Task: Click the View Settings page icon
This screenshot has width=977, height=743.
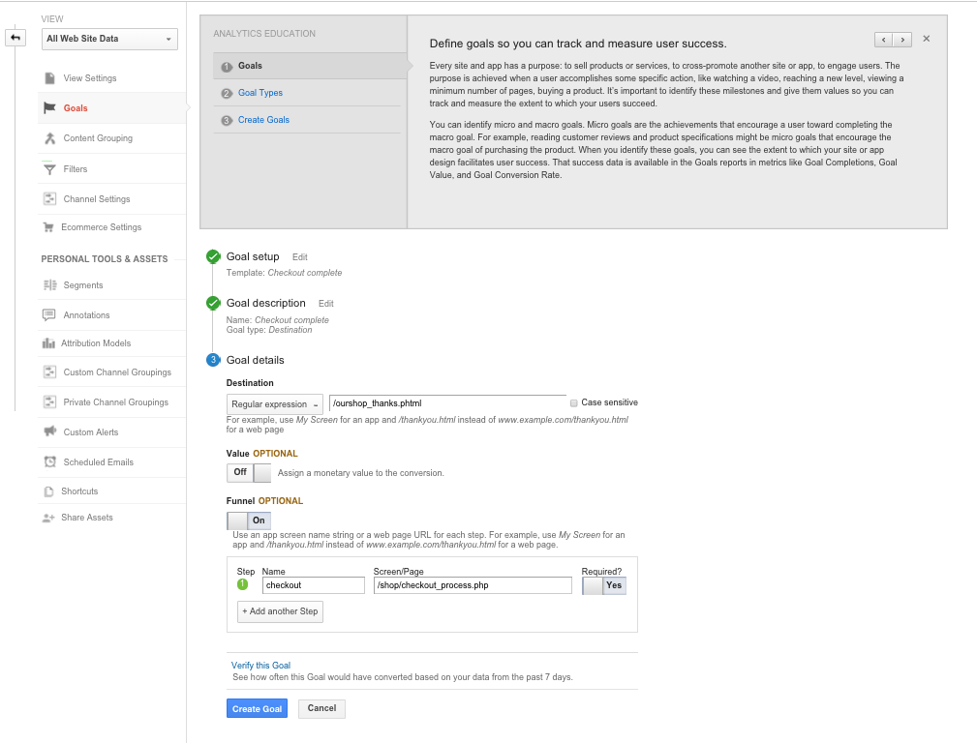Action: point(49,77)
